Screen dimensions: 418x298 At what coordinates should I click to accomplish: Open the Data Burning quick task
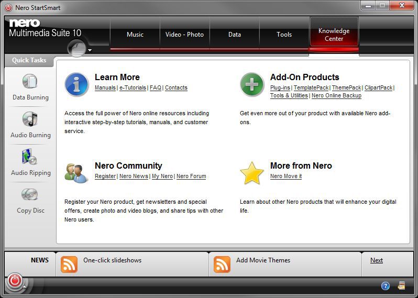(x=30, y=87)
